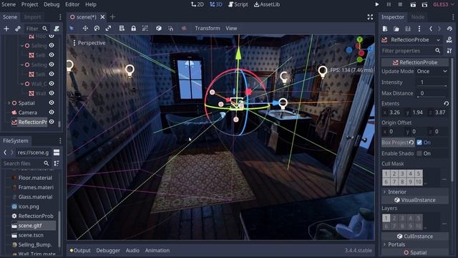Open the Update Mode dropdown
The height and width of the screenshot is (258, 458).
tap(432, 72)
